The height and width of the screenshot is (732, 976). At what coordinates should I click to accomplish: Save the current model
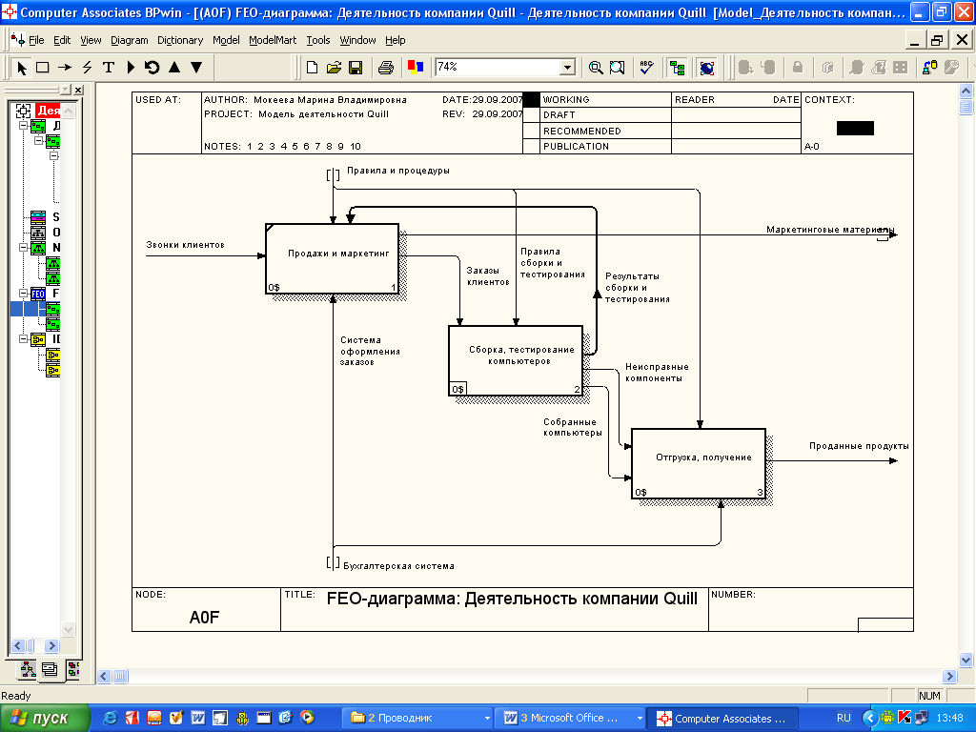[x=356, y=68]
